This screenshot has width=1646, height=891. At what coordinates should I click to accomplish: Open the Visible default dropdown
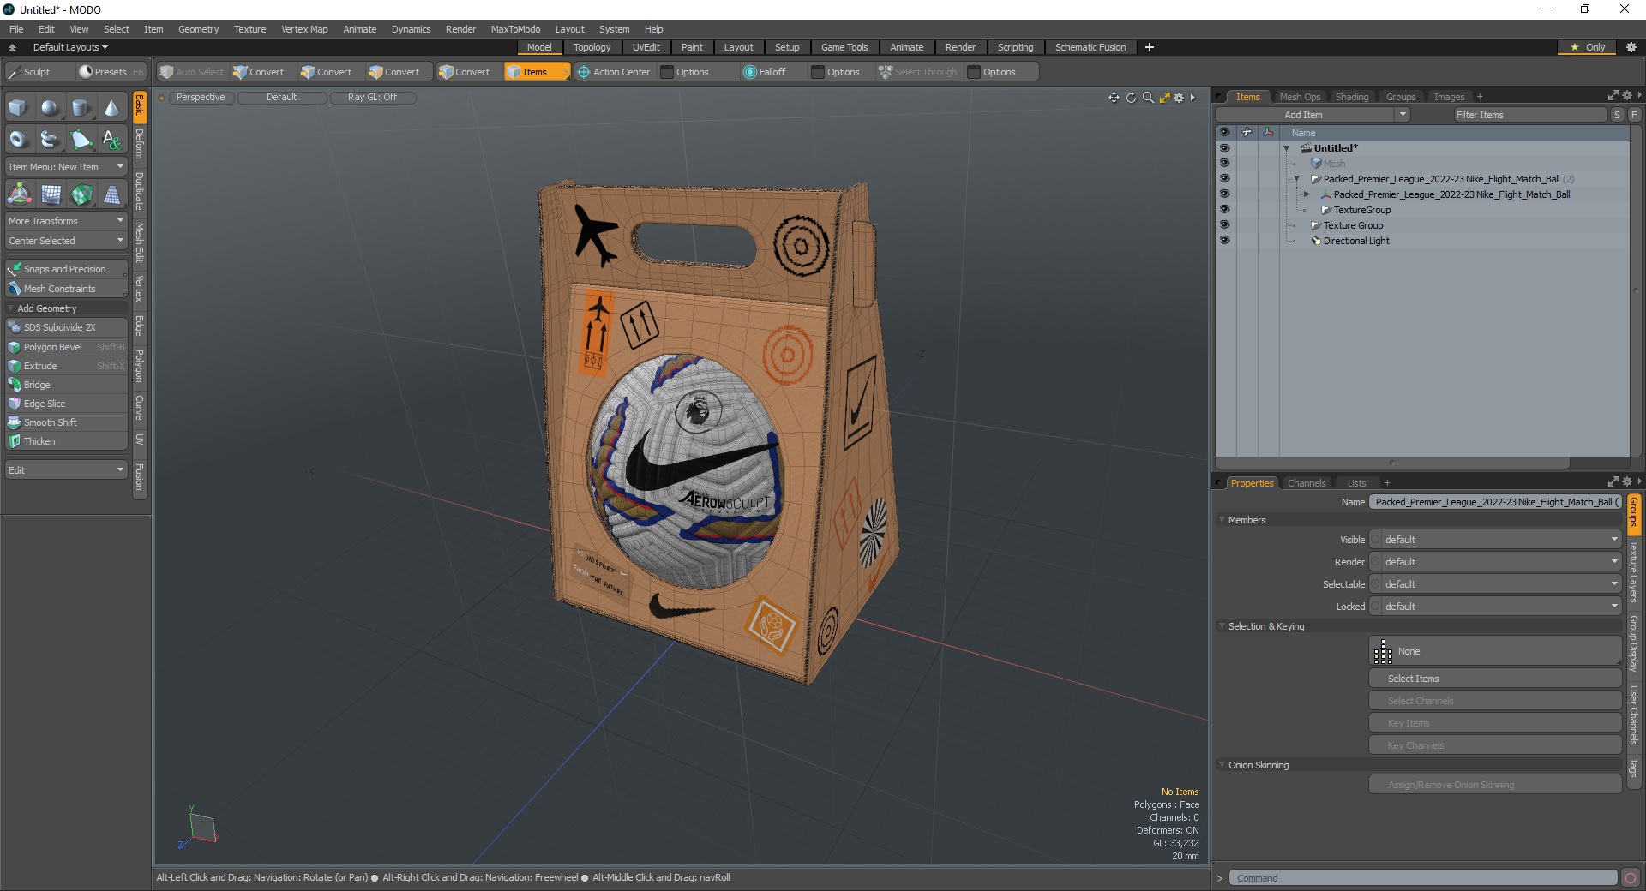point(1495,540)
